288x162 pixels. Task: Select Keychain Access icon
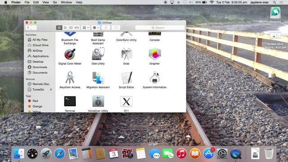coord(70,77)
